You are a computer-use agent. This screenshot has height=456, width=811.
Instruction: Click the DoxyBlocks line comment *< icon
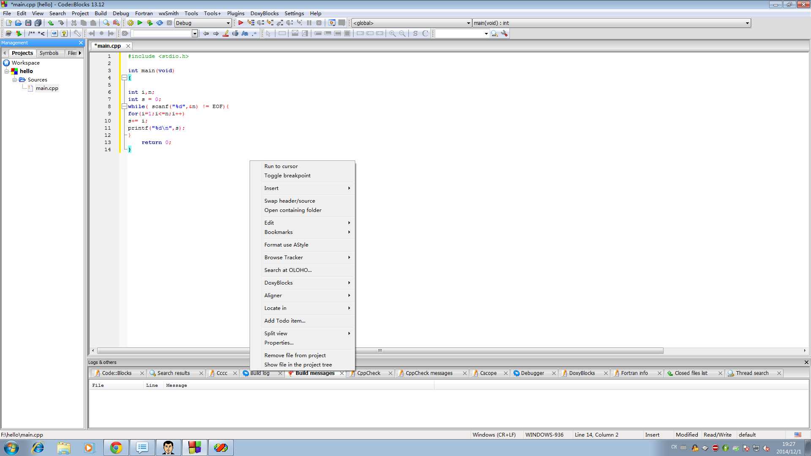(41, 33)
